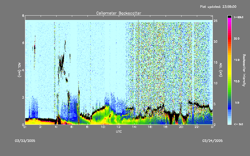This screenshot has height=156, width=250.
Task: Click the 'Ceilometer Backscatter' plot title
Action: 119,13
